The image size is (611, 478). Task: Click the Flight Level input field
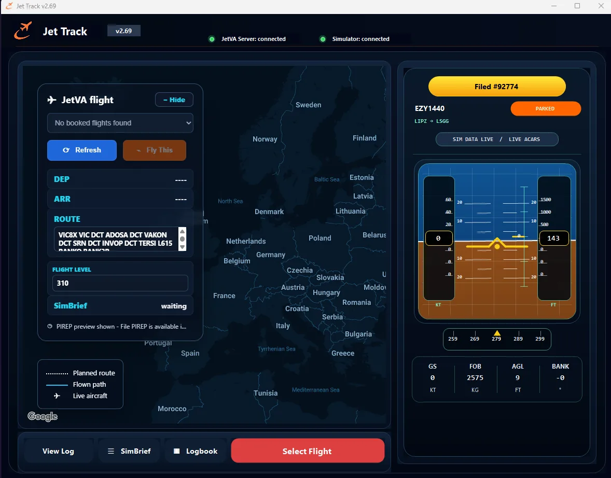(120, 283)
